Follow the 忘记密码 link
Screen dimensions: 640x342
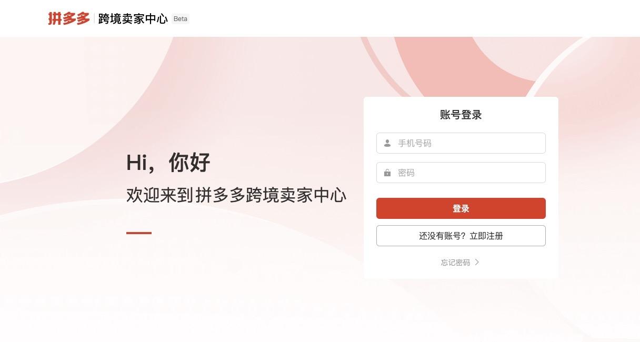(455, 263)
